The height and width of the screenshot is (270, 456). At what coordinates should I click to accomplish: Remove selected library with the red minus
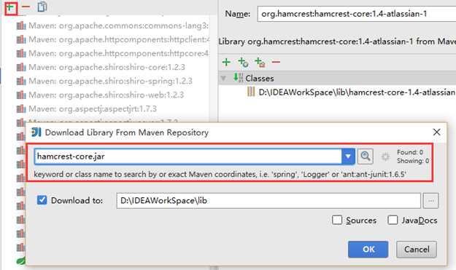pyautogui.click(x=26, y=7)
